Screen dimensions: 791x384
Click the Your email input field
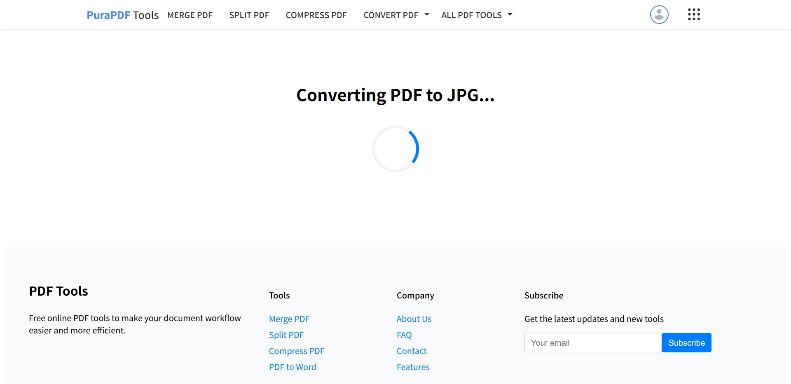(x=592, y=342)
